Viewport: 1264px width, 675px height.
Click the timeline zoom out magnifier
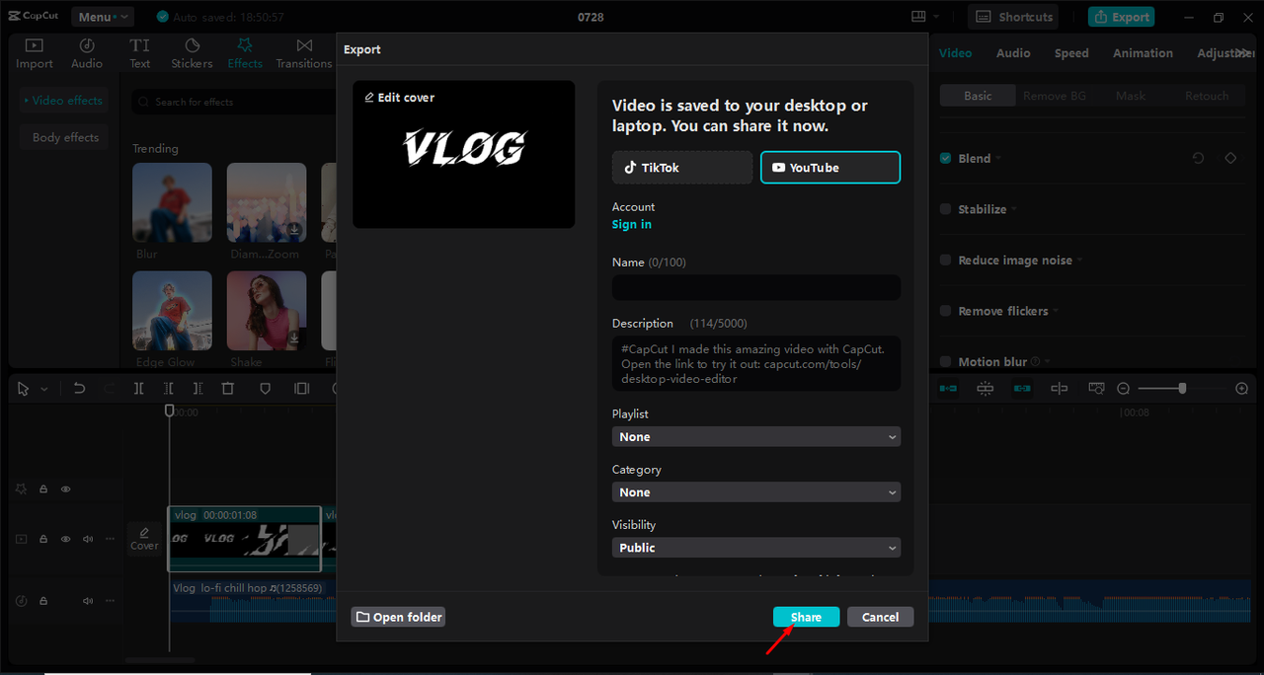(1123, 389)
